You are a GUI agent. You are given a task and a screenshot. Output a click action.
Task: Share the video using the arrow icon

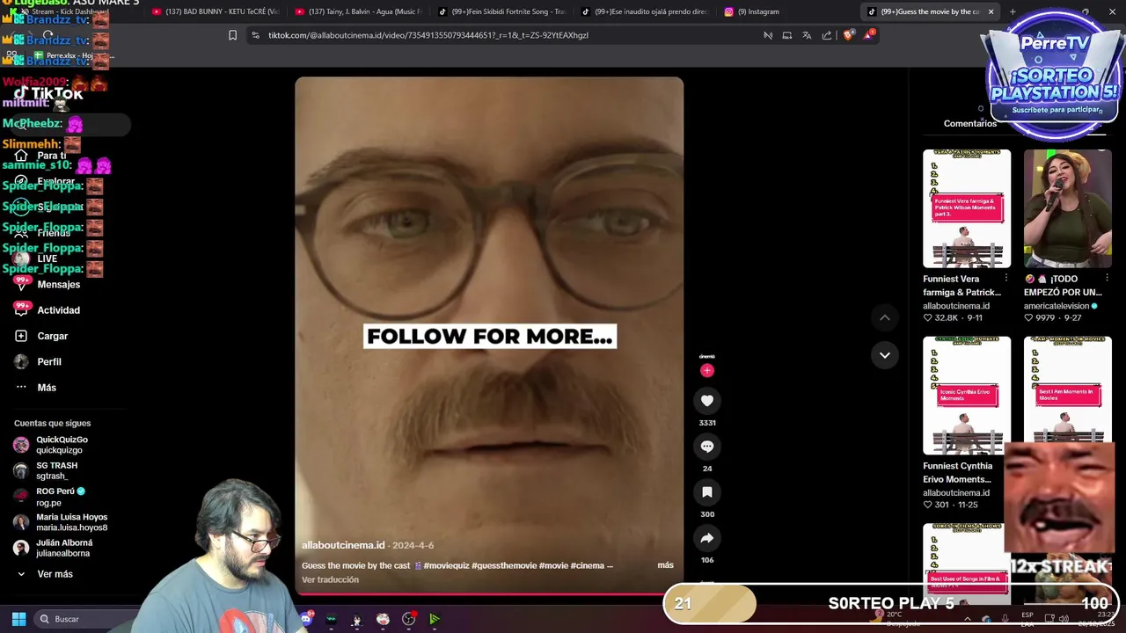tap(706, 538)
